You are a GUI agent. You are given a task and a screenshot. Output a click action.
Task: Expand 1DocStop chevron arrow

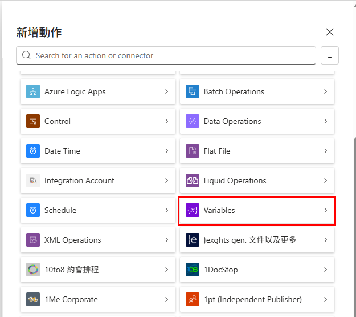326,270
